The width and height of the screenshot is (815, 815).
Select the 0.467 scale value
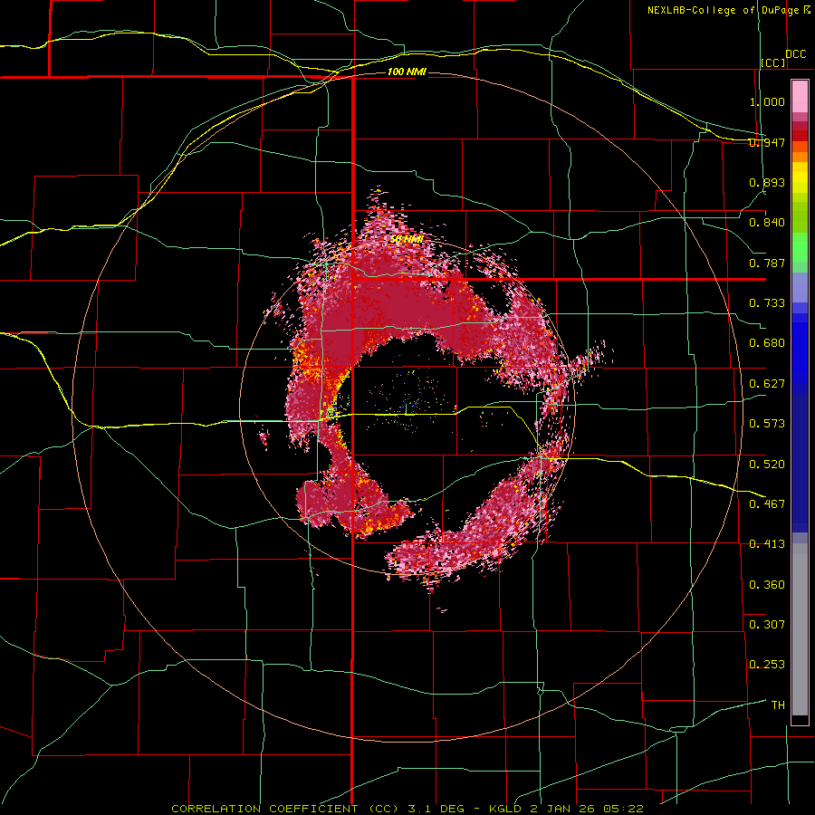pyautogui.click(x=767, y=503)
